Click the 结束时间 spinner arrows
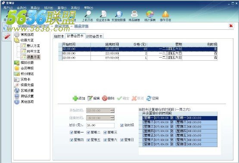Screen dimensions: 239x163 (x=112, y=118)
